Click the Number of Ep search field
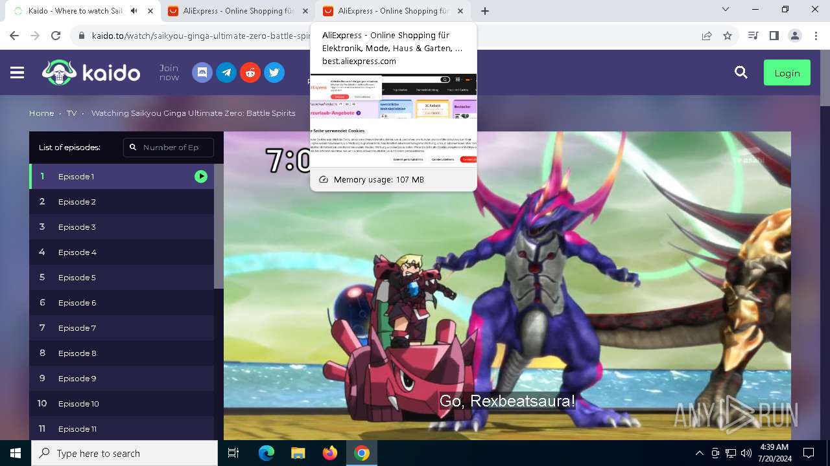This screenshot has height=466, width=830. pos(169,148)
